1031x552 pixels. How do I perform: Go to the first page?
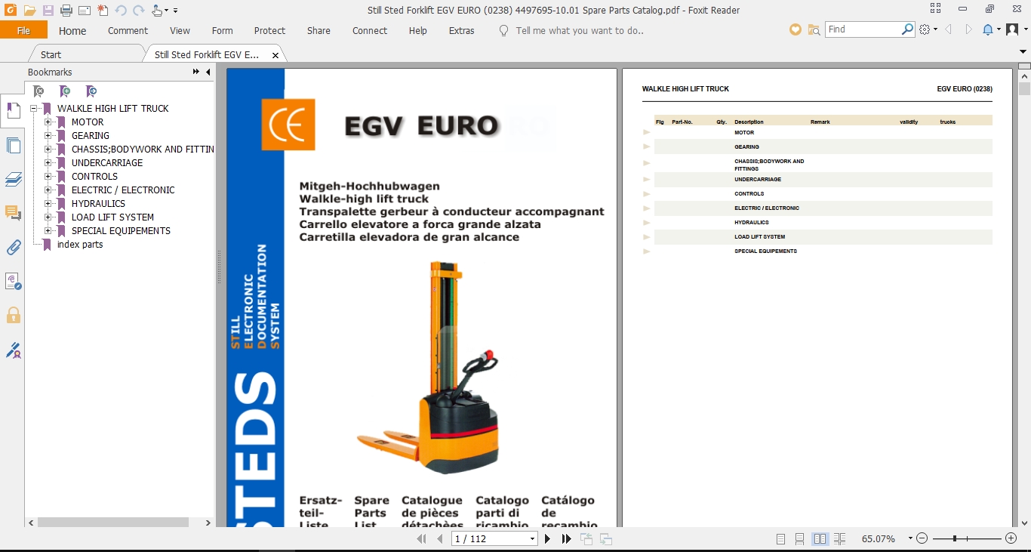click(422, 539)
